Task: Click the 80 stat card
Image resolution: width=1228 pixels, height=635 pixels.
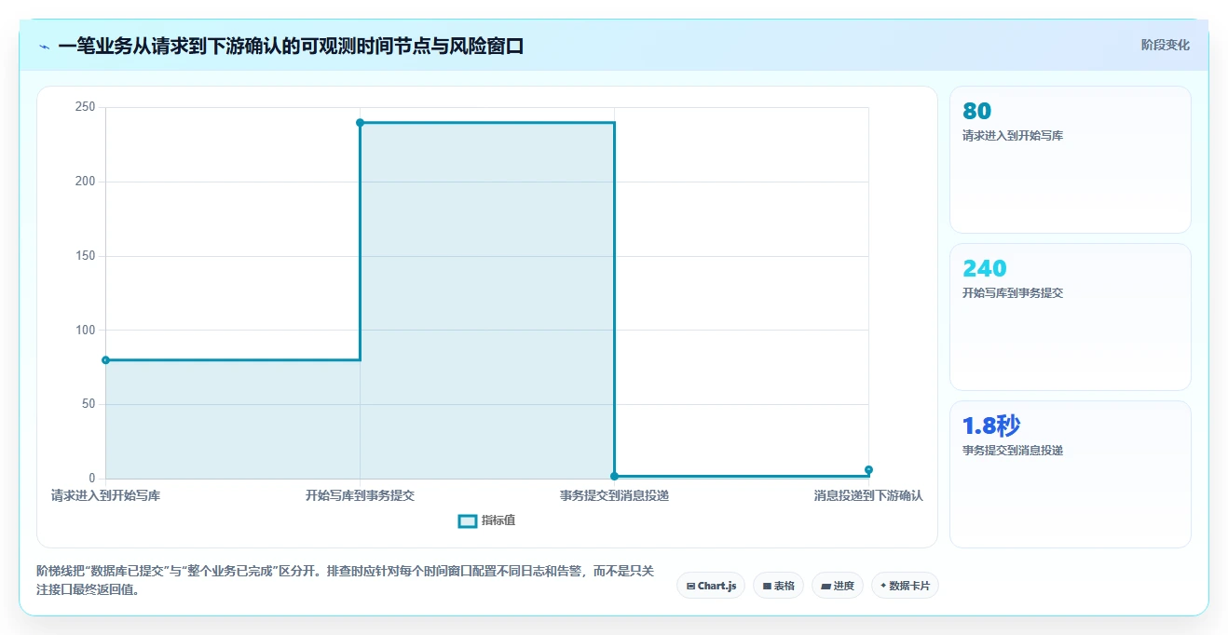Action: pyautogui.click(x=1070, y=159)
